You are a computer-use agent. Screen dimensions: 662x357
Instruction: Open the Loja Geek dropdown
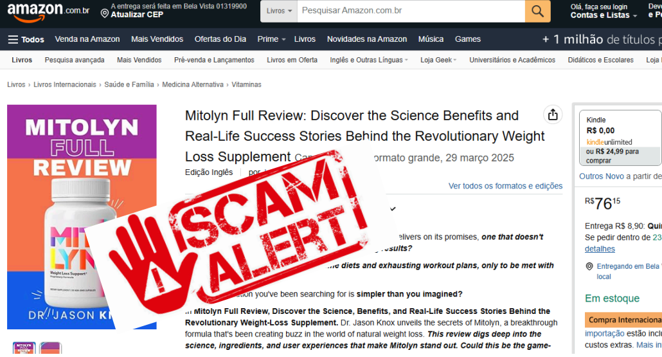[438, 60]
